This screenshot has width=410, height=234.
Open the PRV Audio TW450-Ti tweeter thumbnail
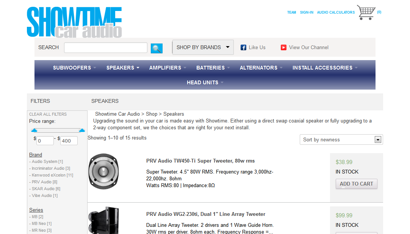103,171
